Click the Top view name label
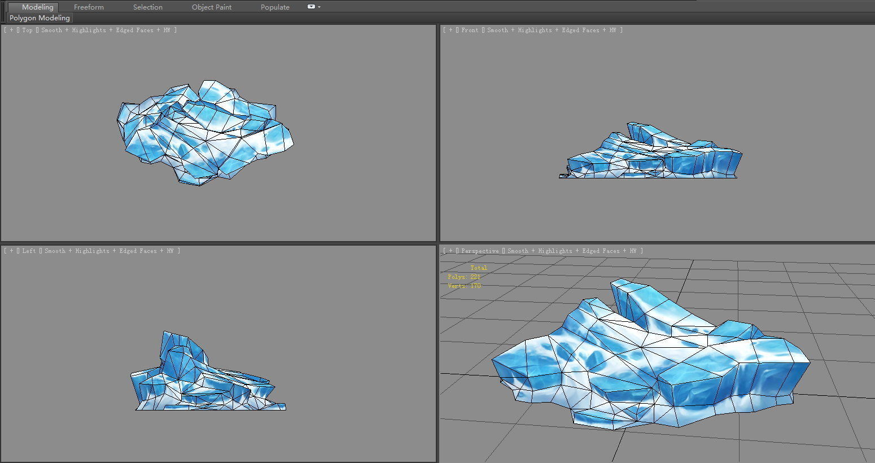The width and height of the screenshot is (875, 463). tap(27, 30)
